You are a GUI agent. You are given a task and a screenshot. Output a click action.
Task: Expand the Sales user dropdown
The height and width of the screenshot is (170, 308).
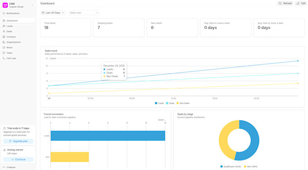[84, 13]
